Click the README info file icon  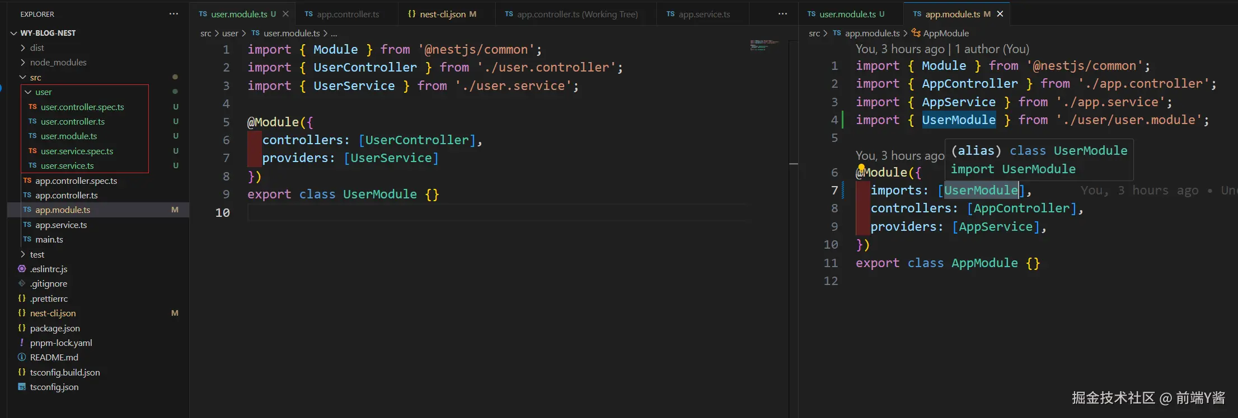coord(22,357)
